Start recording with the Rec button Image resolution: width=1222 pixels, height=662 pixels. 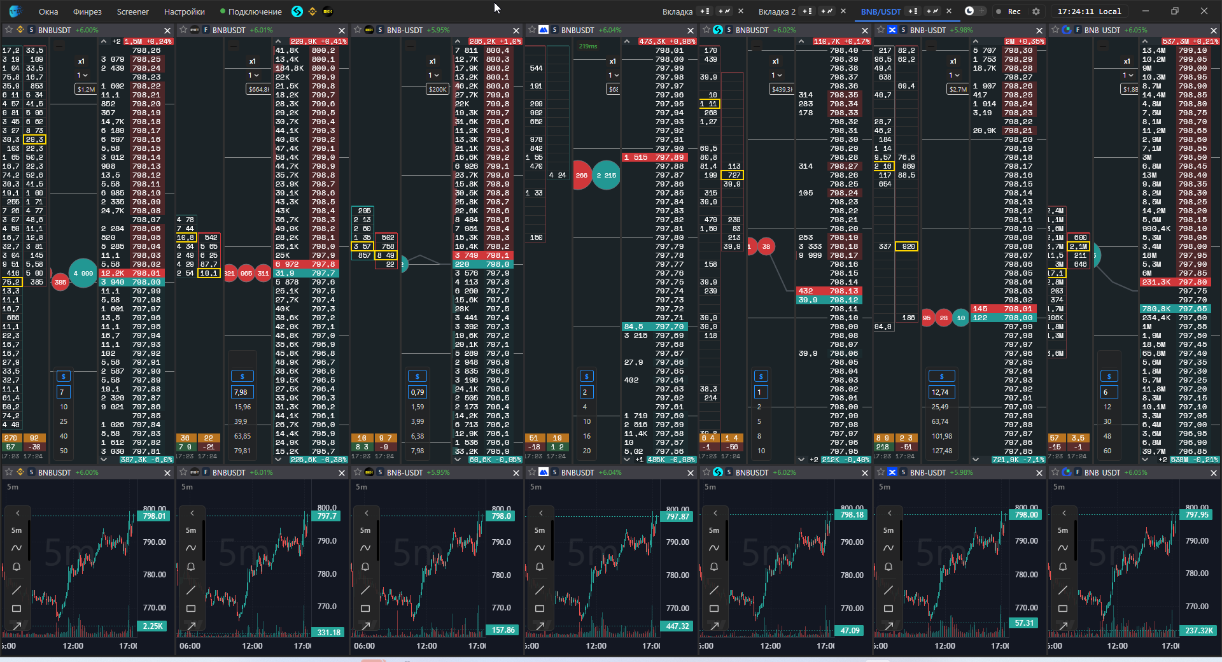[x=1009, y=11]
